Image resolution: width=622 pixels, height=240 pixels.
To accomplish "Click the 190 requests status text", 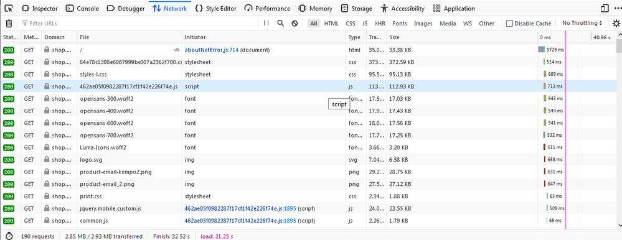I will 37,236.
